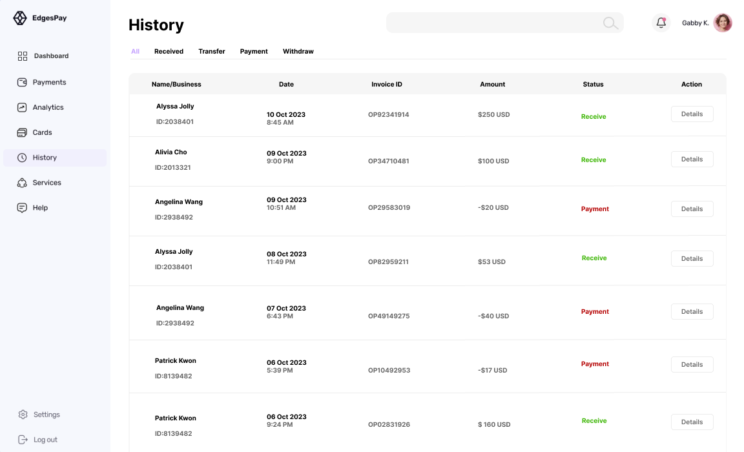Viewport: 744px width, 452px height.
Task: Open Services icon in sidebar
Action: pyautogui.click(x=22, y=183)
